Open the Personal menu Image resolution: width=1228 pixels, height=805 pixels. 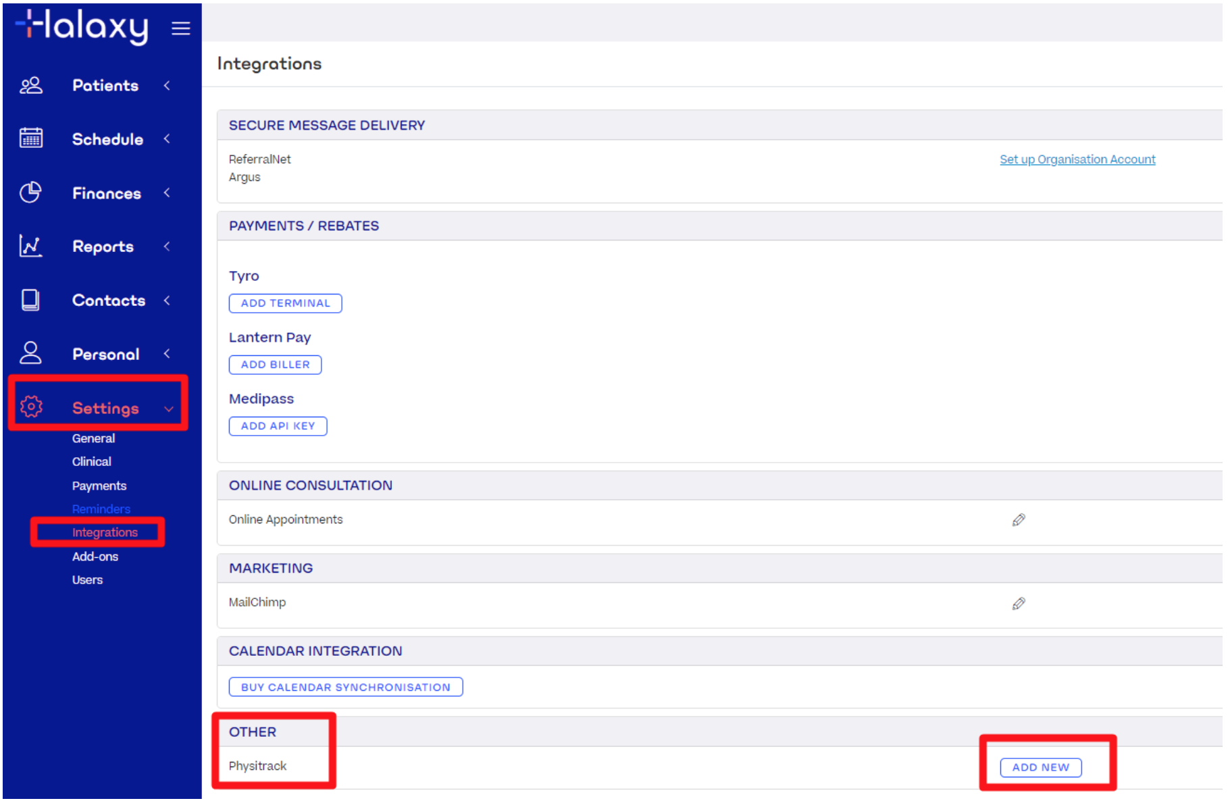[105, 354]
